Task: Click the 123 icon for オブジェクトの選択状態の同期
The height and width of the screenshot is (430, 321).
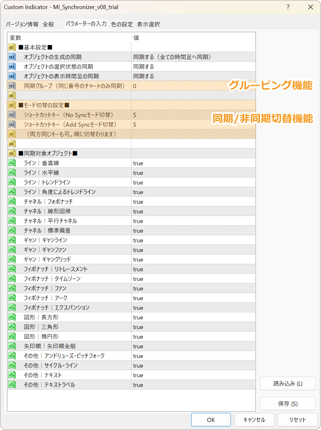Action: 12,67
